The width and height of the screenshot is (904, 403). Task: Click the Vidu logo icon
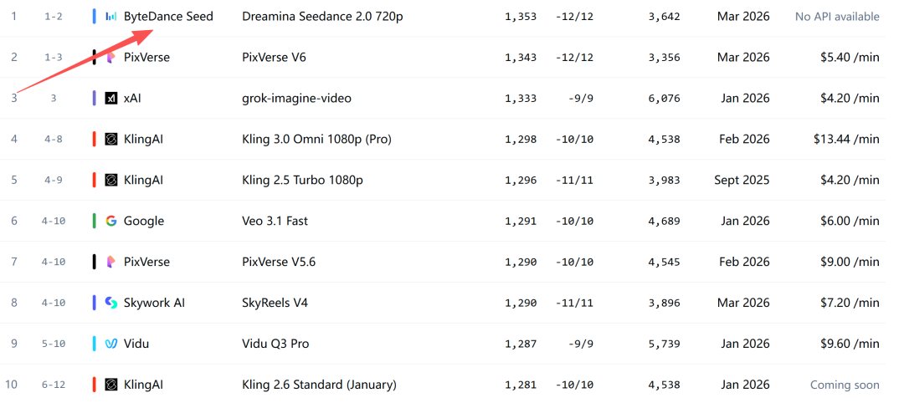click(x=111, y=344)
